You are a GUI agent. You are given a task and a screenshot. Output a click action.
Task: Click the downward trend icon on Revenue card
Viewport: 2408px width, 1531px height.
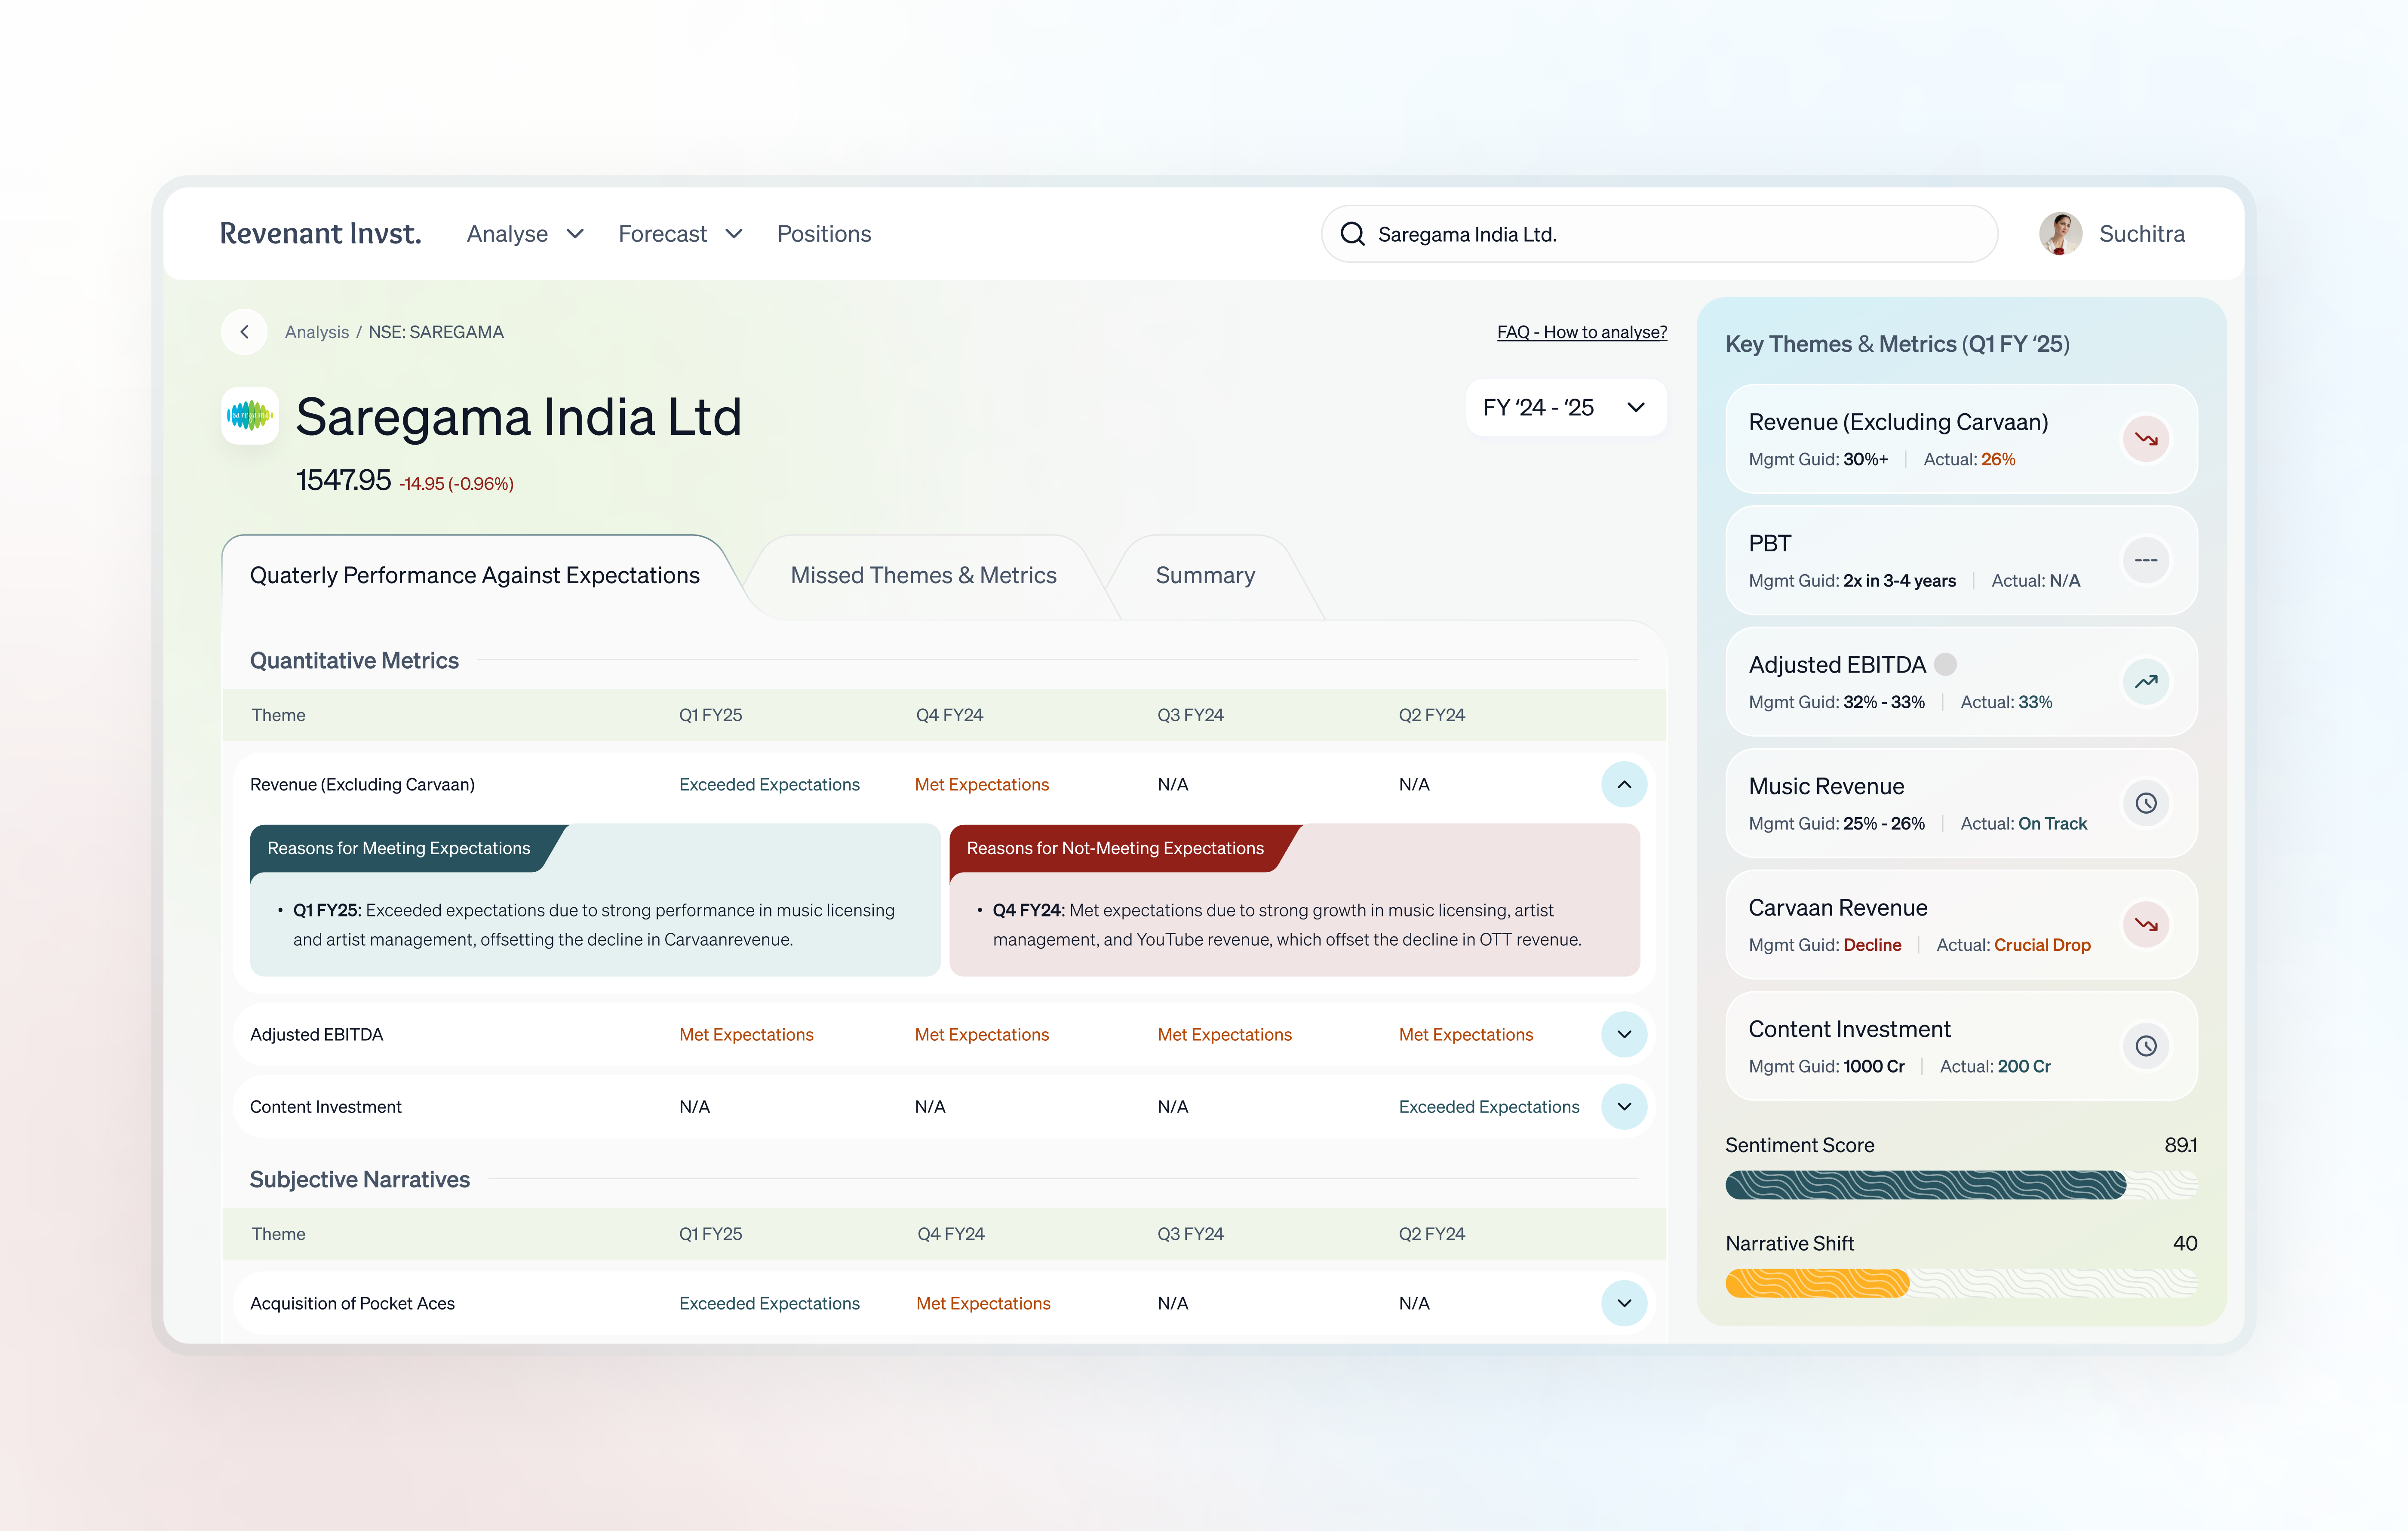(x=2146, y=439)
